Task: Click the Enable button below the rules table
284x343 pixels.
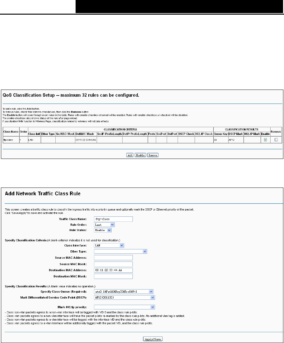Action: pos(140,155)
